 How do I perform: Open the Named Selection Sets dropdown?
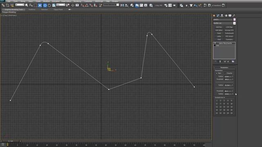pos(111,5)
